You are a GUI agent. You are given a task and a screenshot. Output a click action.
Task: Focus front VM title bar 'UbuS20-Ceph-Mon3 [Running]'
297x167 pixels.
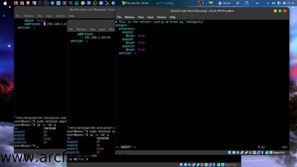[202, 11]
